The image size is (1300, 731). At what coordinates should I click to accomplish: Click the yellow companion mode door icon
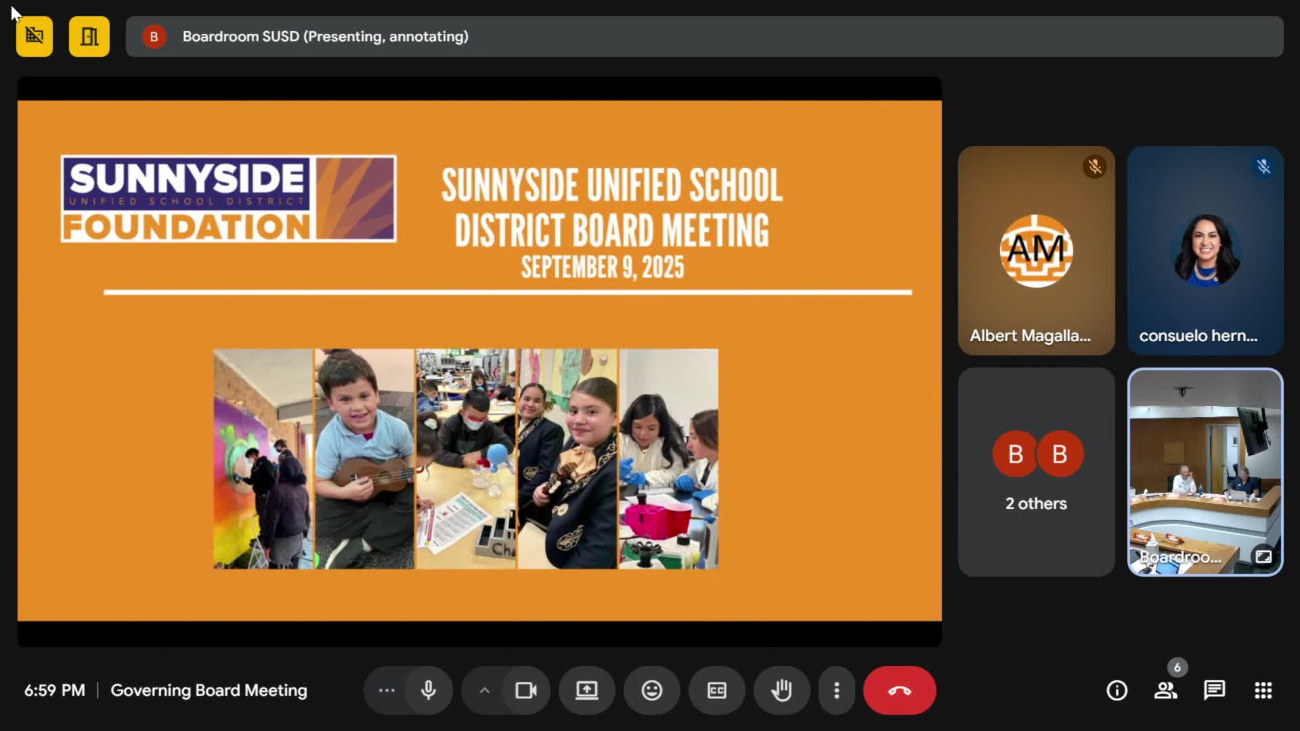click(89, 37)
